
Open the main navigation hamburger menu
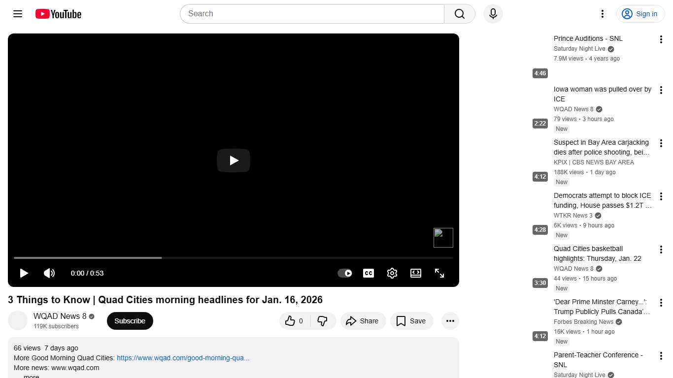coord(17,14)
